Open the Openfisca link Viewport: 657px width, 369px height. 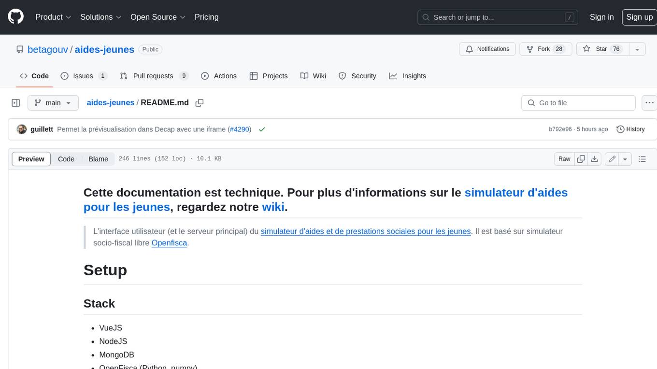pos(169,243)
